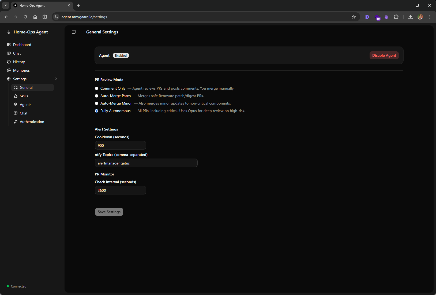Image resolution: width=436 pixels, height=295 pixels.
Task: Reload the page with refresh icon
Action: [x=25, y=17]
